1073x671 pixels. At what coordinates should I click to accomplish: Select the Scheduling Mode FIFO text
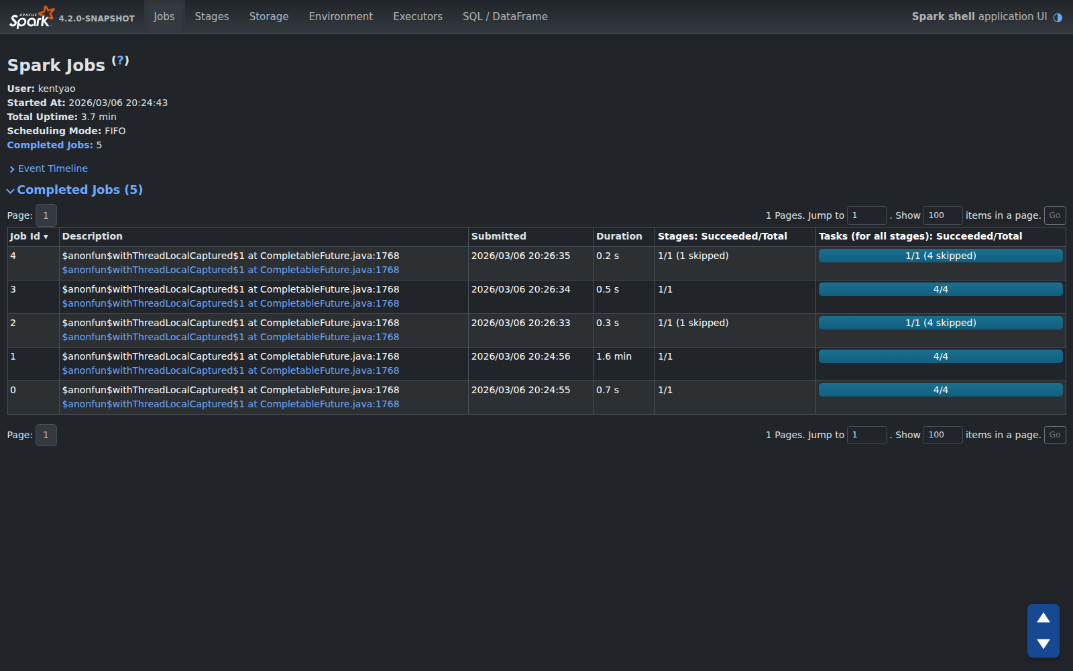[x=66, y=131]
